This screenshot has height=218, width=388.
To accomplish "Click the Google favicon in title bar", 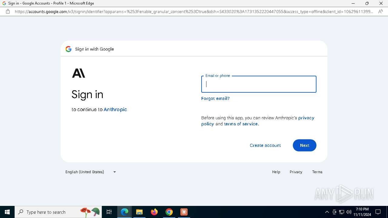I will [4, 3].
